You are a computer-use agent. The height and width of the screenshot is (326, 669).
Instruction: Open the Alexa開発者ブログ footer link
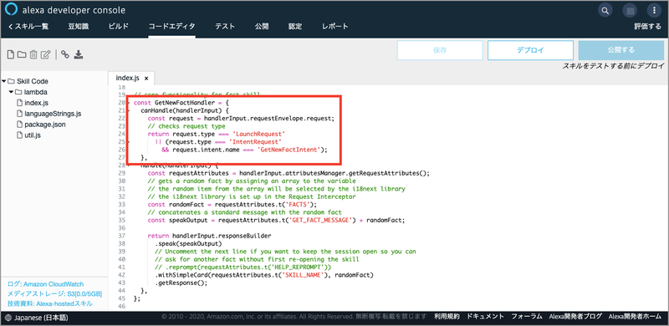[575, 317]
